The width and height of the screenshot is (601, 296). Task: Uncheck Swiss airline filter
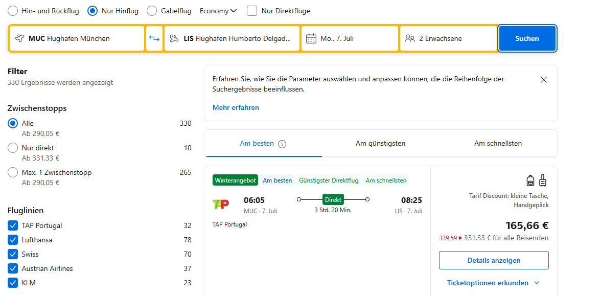(13, 254)
